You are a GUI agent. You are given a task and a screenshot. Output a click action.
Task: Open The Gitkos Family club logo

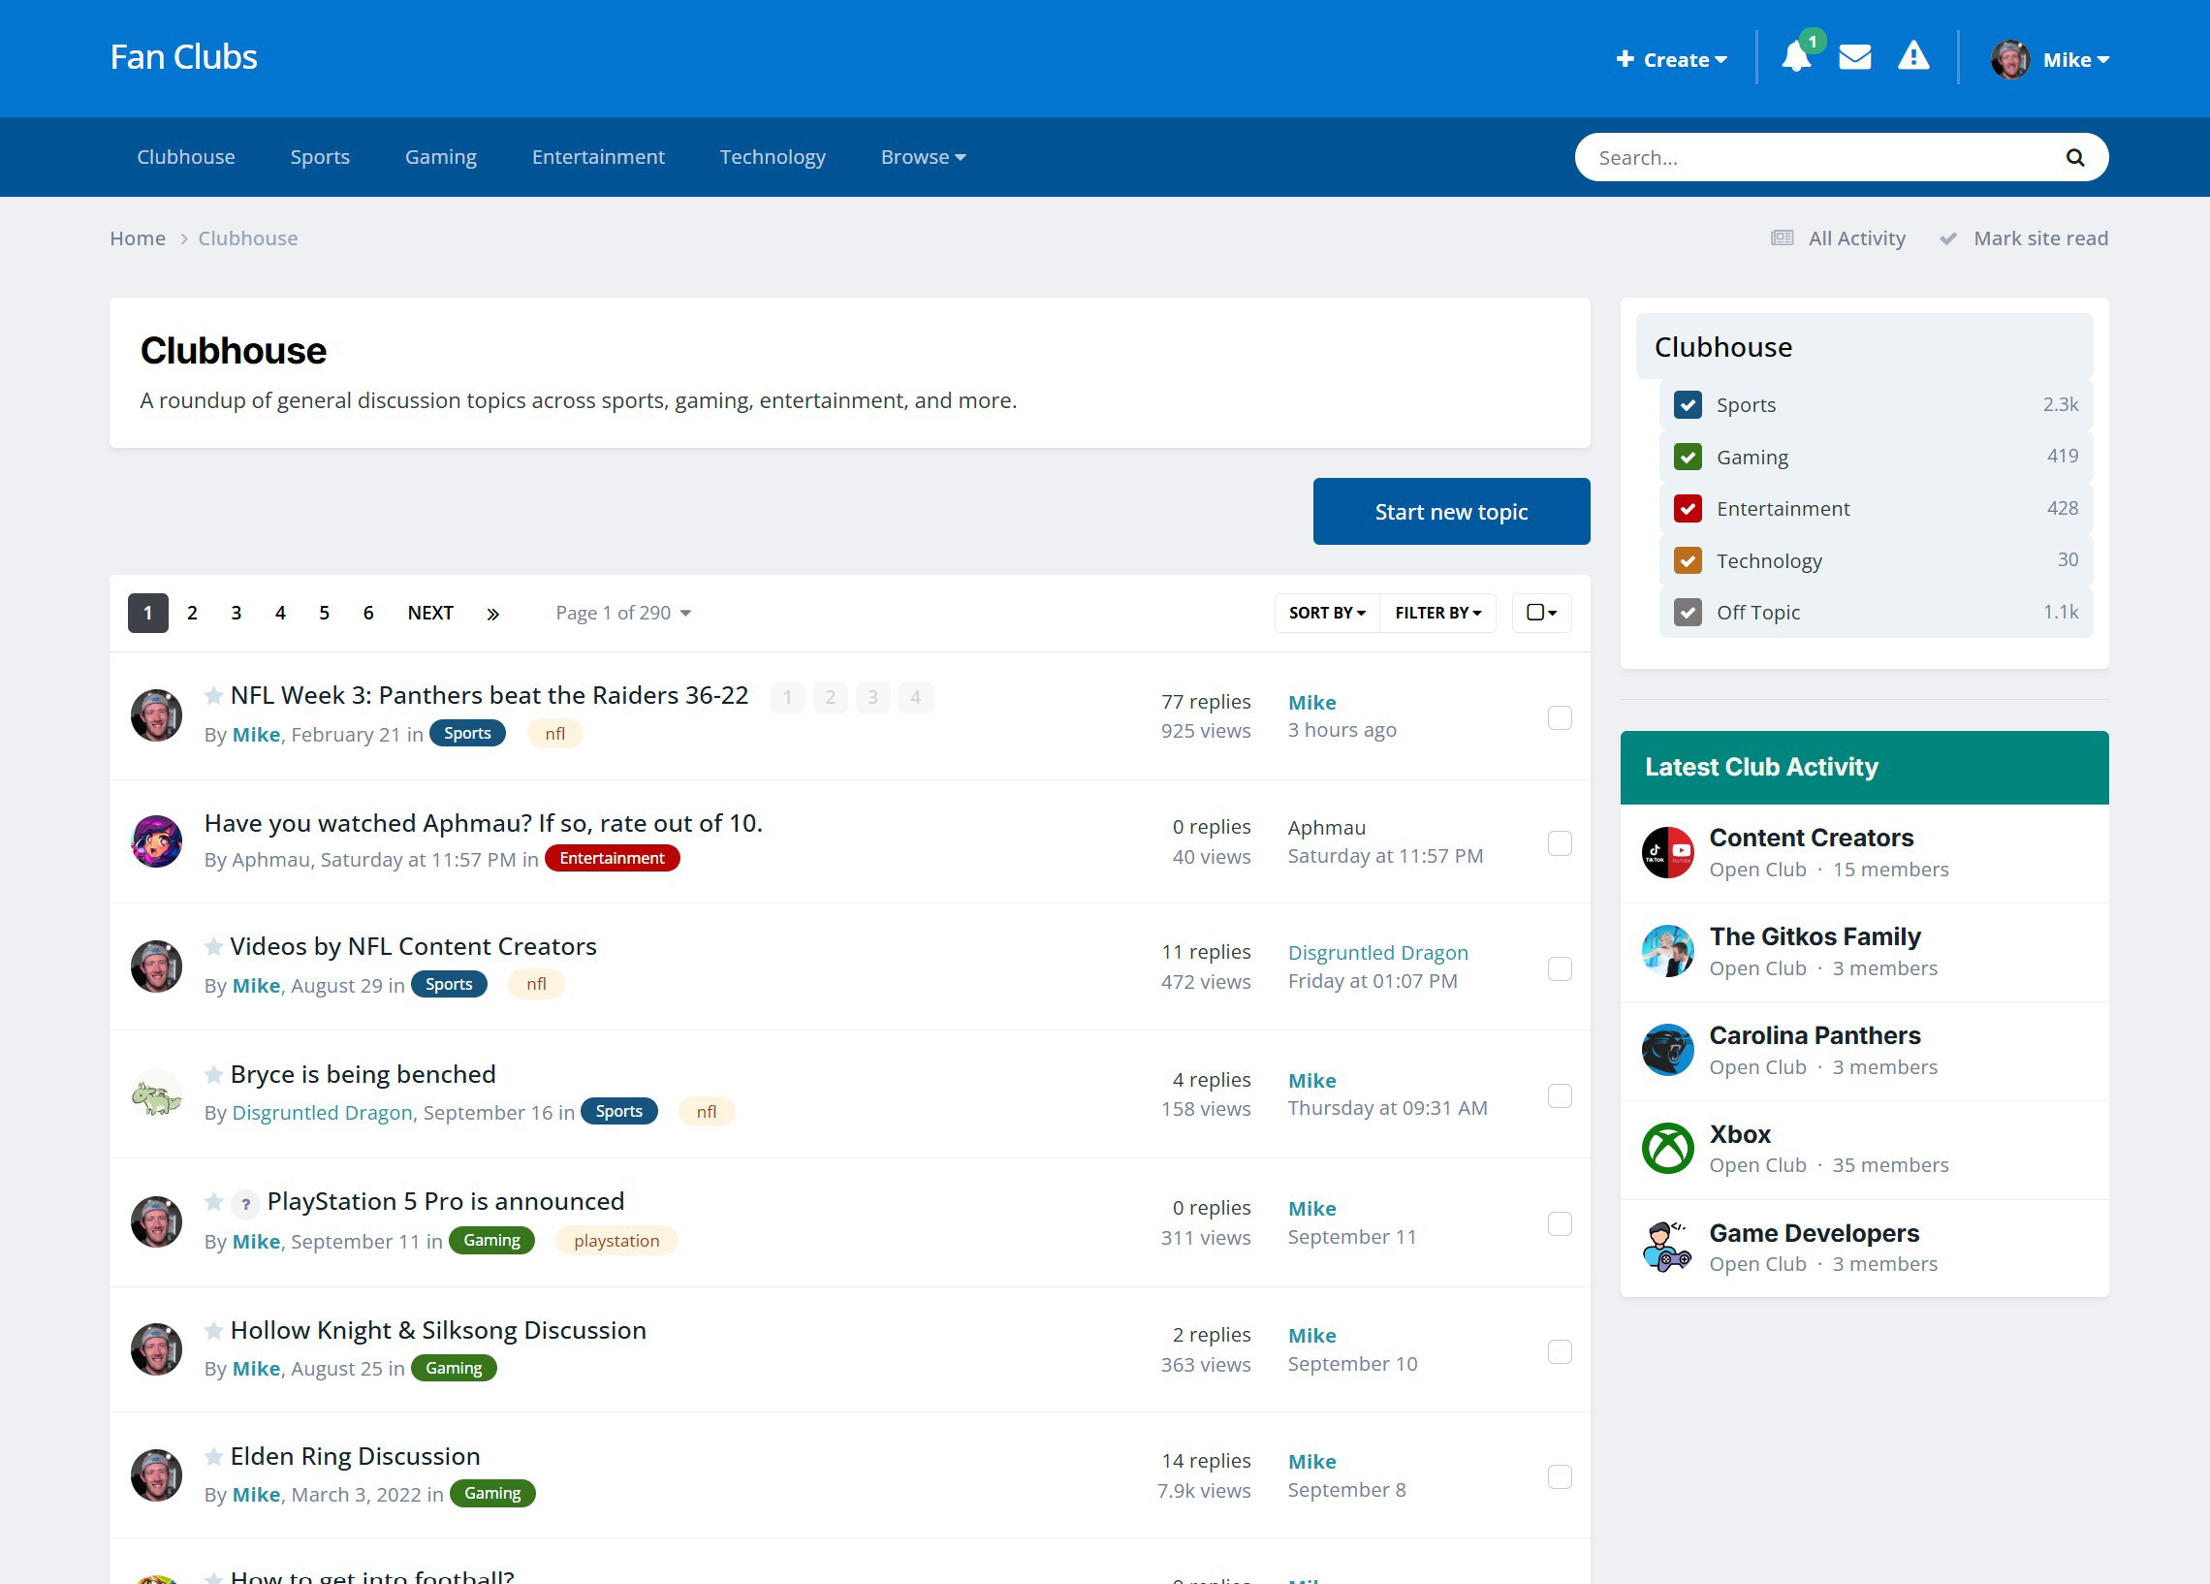tap(1667, 951)
